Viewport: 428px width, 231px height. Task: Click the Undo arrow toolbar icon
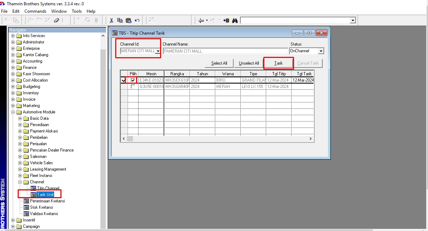[x=137, y=20]
